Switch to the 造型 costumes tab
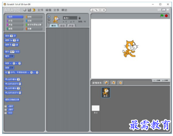Screen dimensions: 173x136 [x=63, y=25]
